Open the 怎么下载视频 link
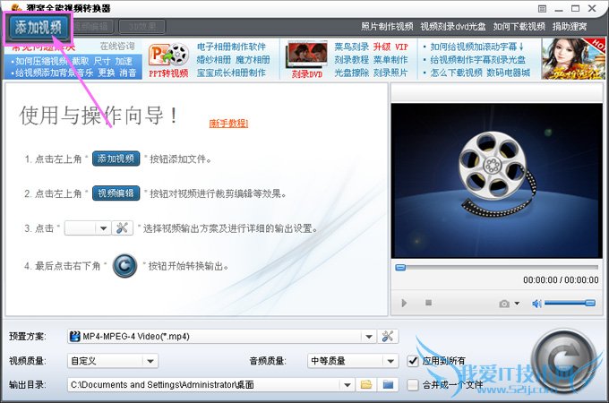The width and height of the screenshot is (609, 403). click(456, 73)
